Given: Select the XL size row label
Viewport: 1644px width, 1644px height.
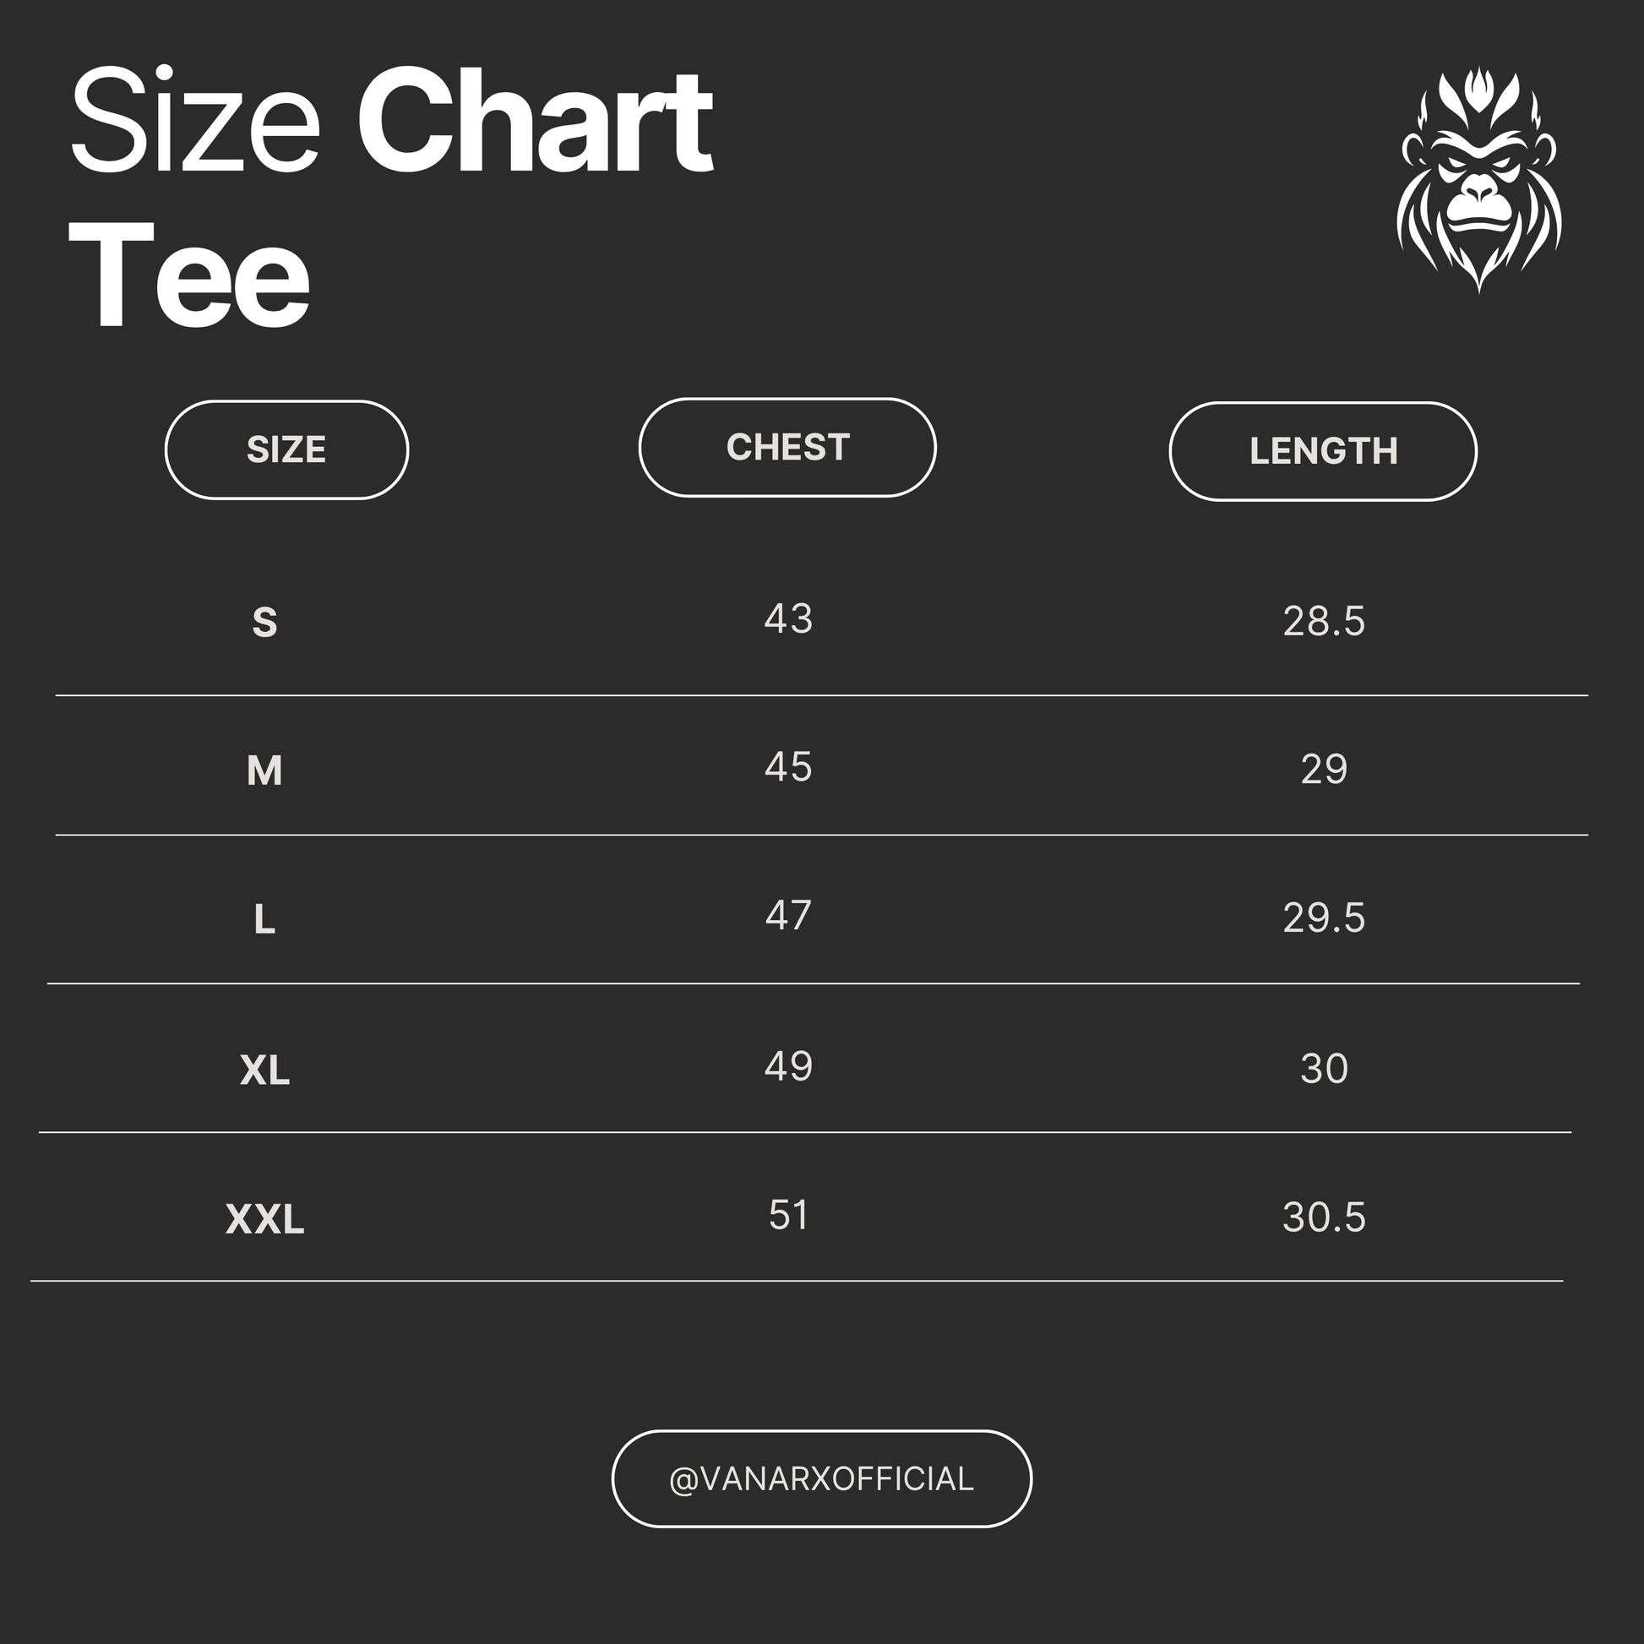Looking at the screenshot, I should point(264,1070).
